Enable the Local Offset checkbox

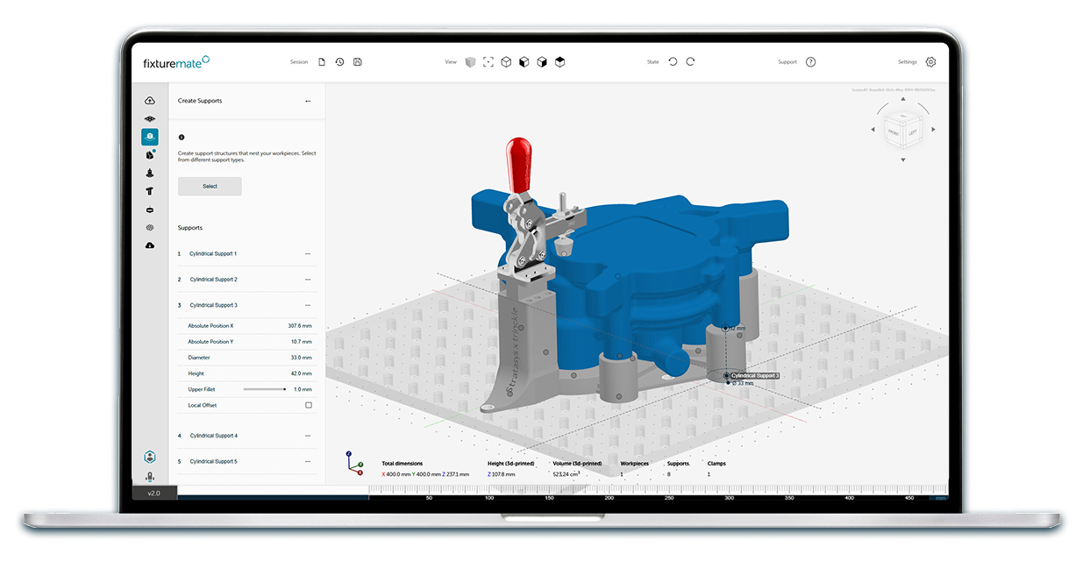[308, 405]
